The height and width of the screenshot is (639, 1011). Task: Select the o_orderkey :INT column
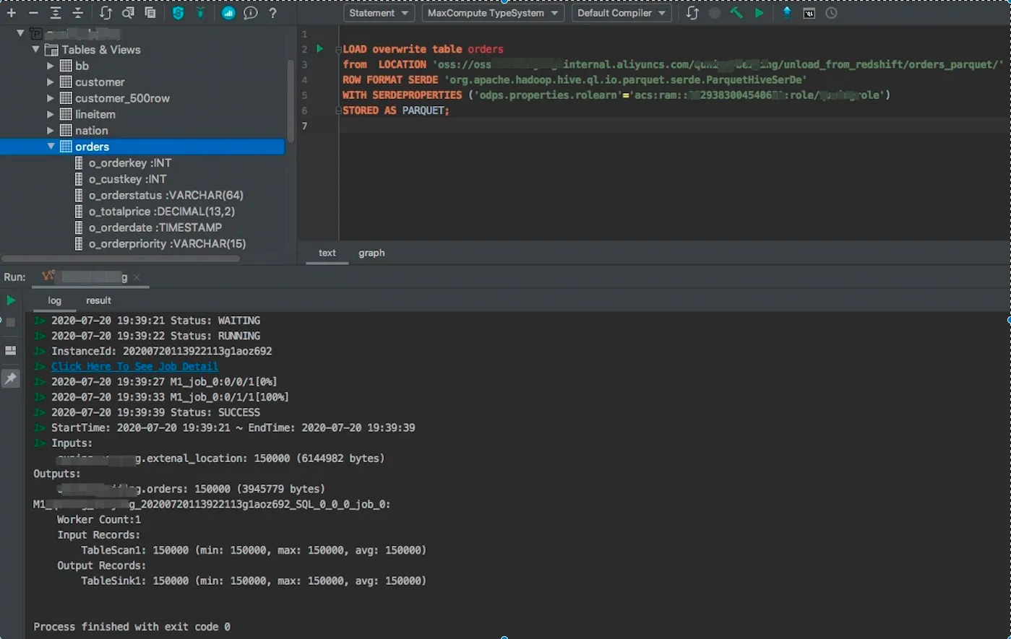[129, 163]
